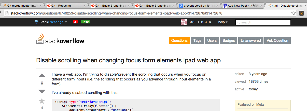Expand the help dropdown menu
This screenshot has height=111, width=307.
(x=223, y=22)
